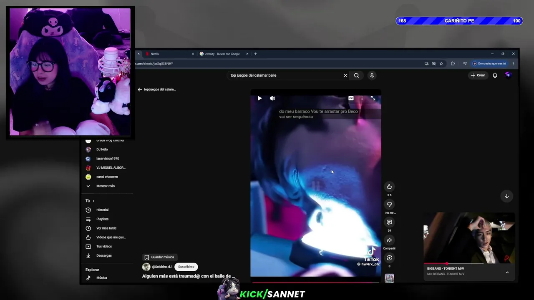The image size is (534, 300).
Task: Mute the Short's volume speaker icon
Action: click(272, 98)
